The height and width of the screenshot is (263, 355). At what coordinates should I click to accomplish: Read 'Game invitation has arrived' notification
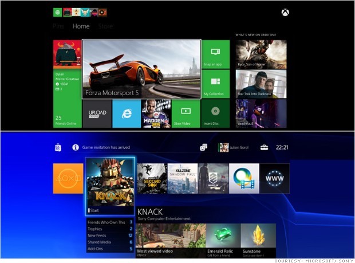(106, 147)
